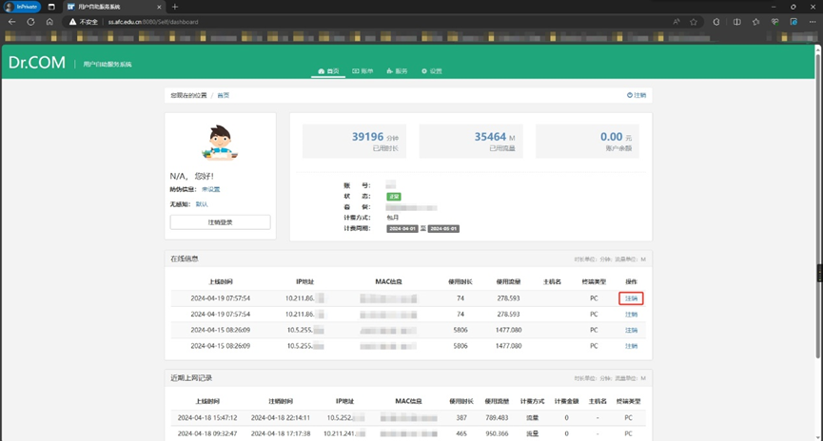
Task: Open new browser tab plus button
Action: [174, 7]
